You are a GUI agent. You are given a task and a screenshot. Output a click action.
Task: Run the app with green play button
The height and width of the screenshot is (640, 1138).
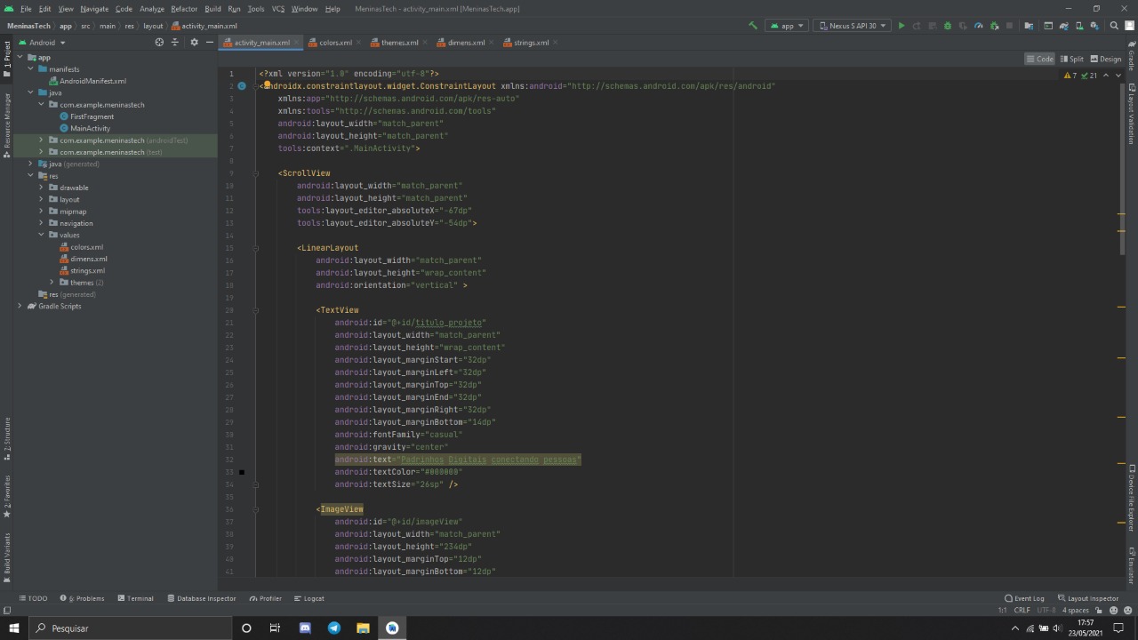901,26
